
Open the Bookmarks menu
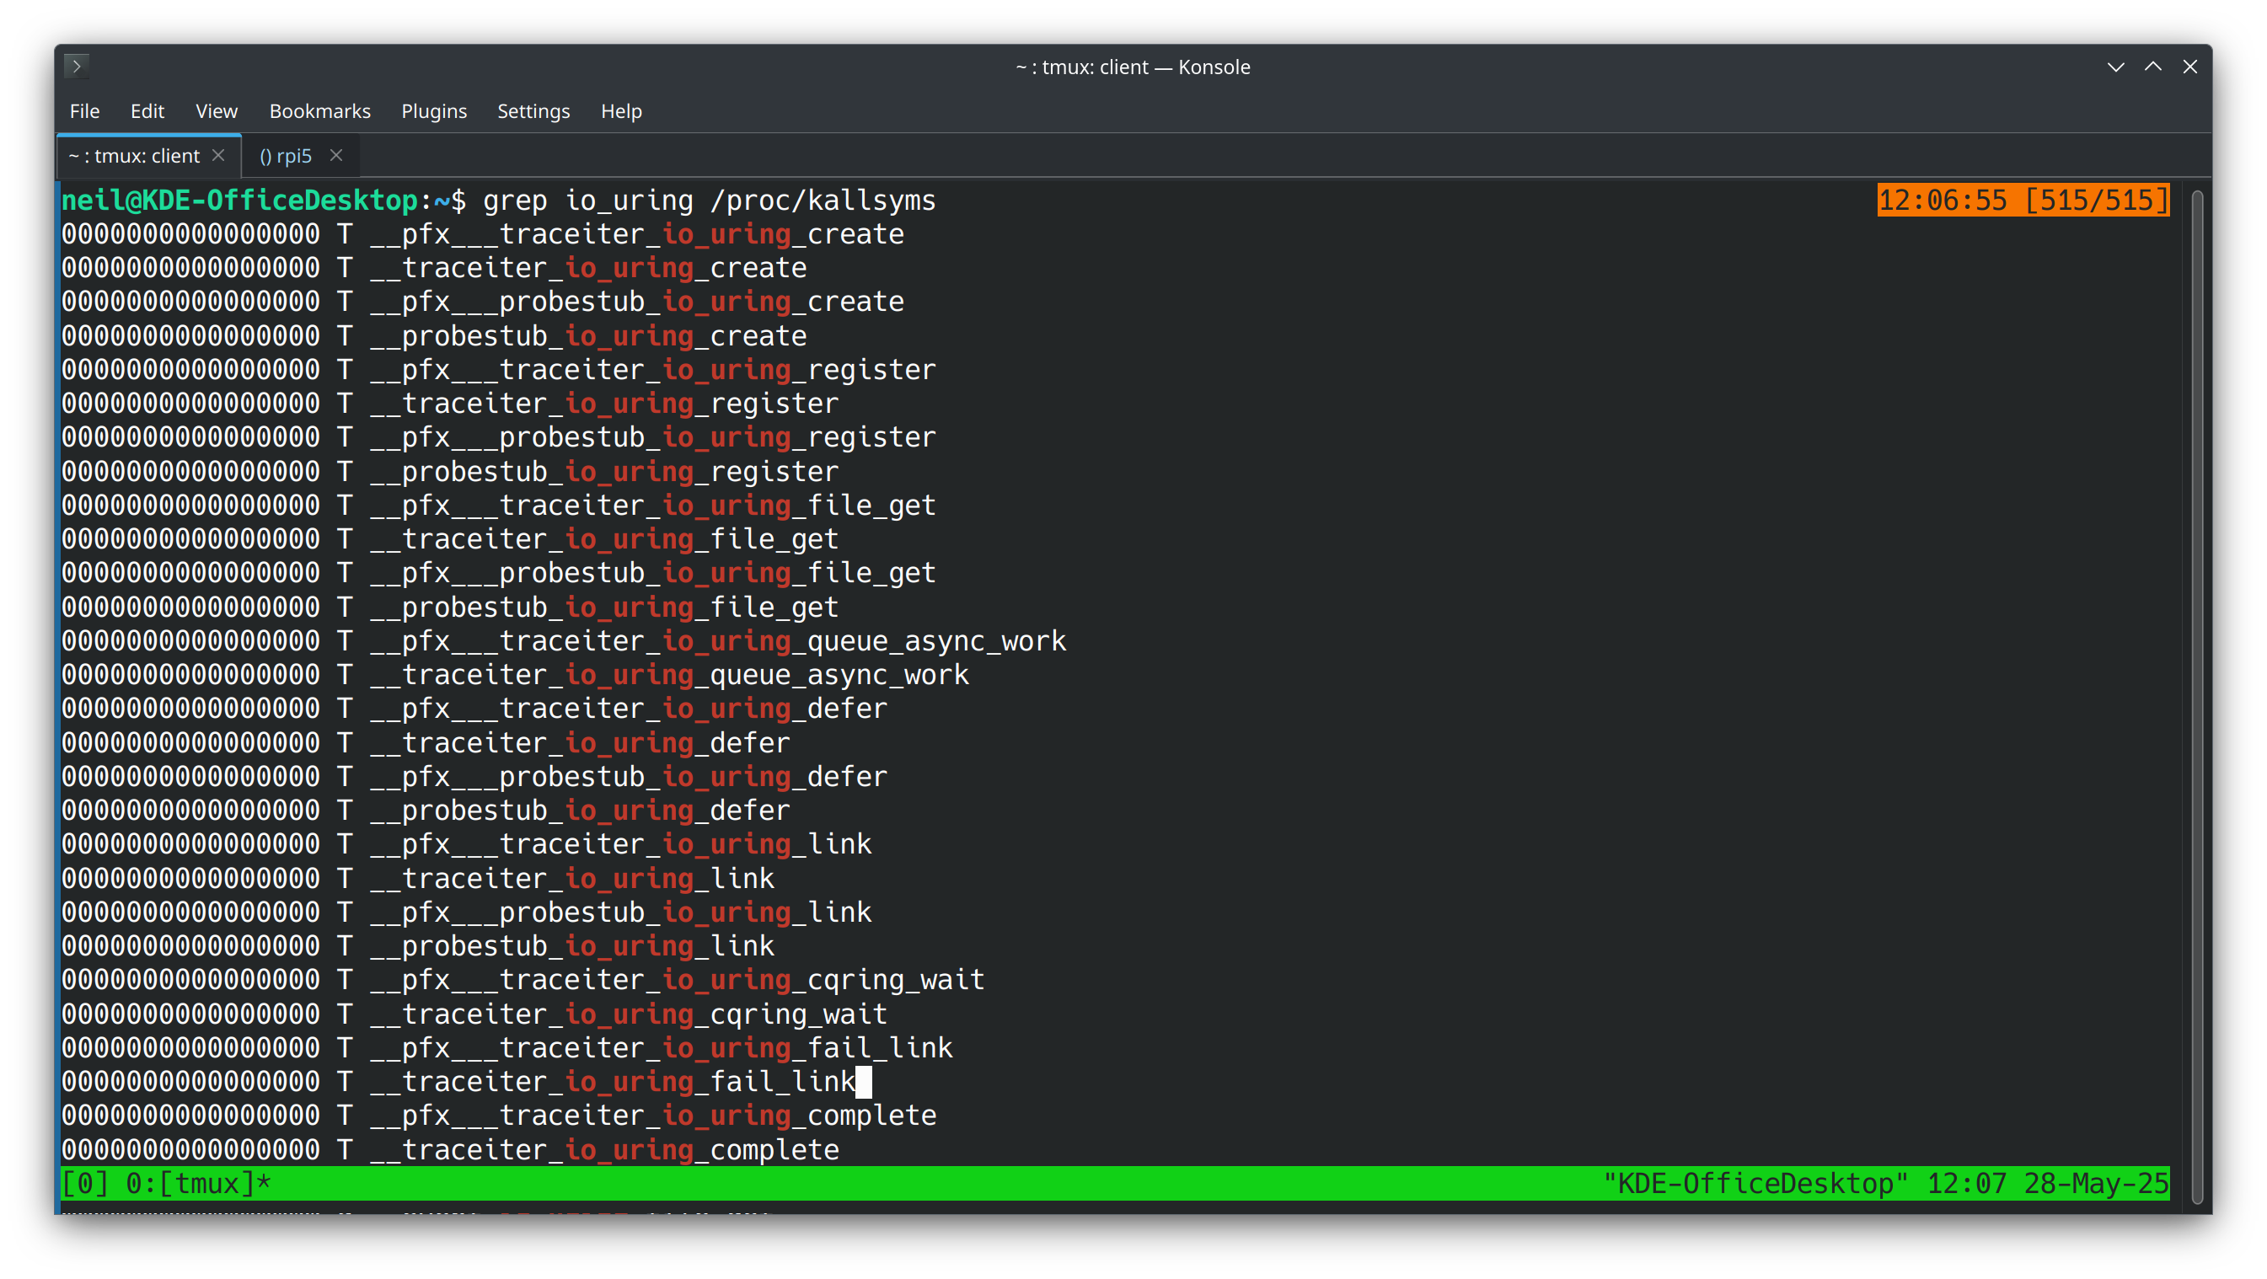[x=319, y=111]
